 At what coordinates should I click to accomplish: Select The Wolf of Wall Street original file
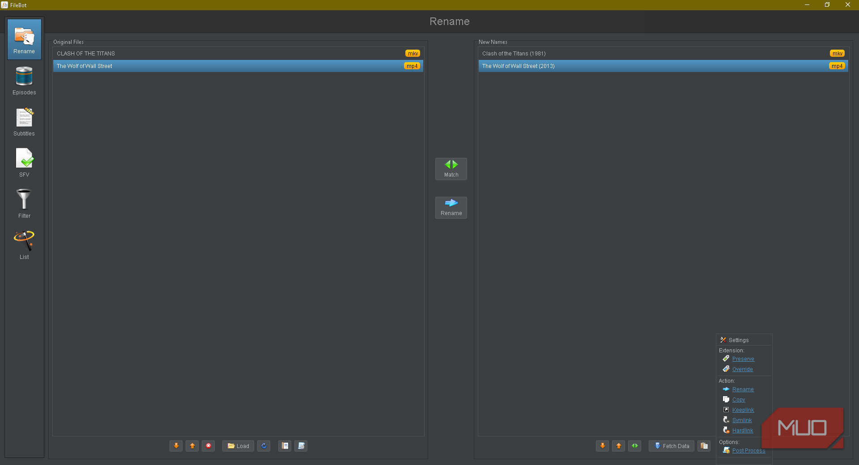tap(238, 66)
